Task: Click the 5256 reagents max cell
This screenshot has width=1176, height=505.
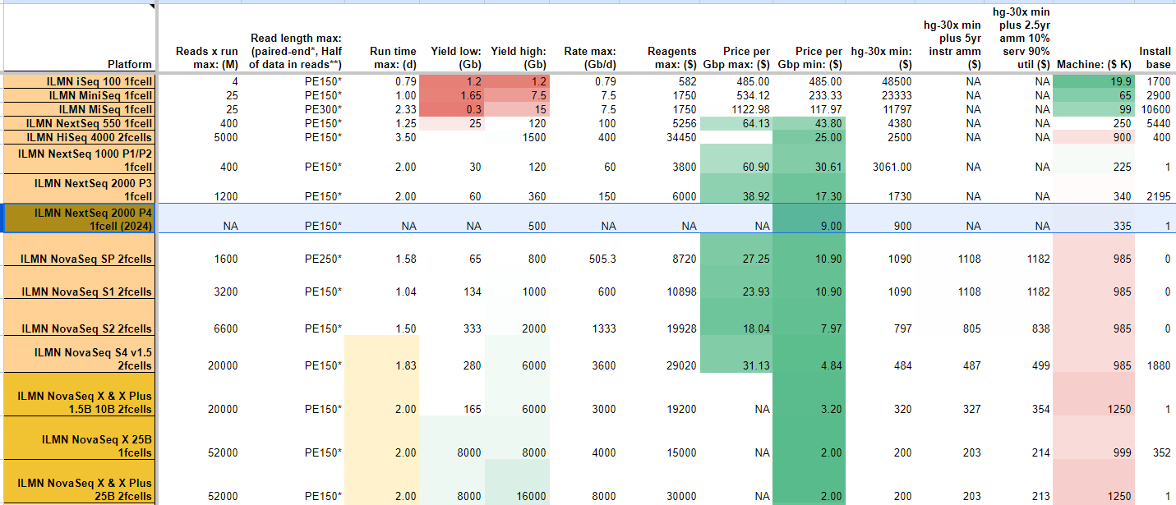Action: click(659, 123)
